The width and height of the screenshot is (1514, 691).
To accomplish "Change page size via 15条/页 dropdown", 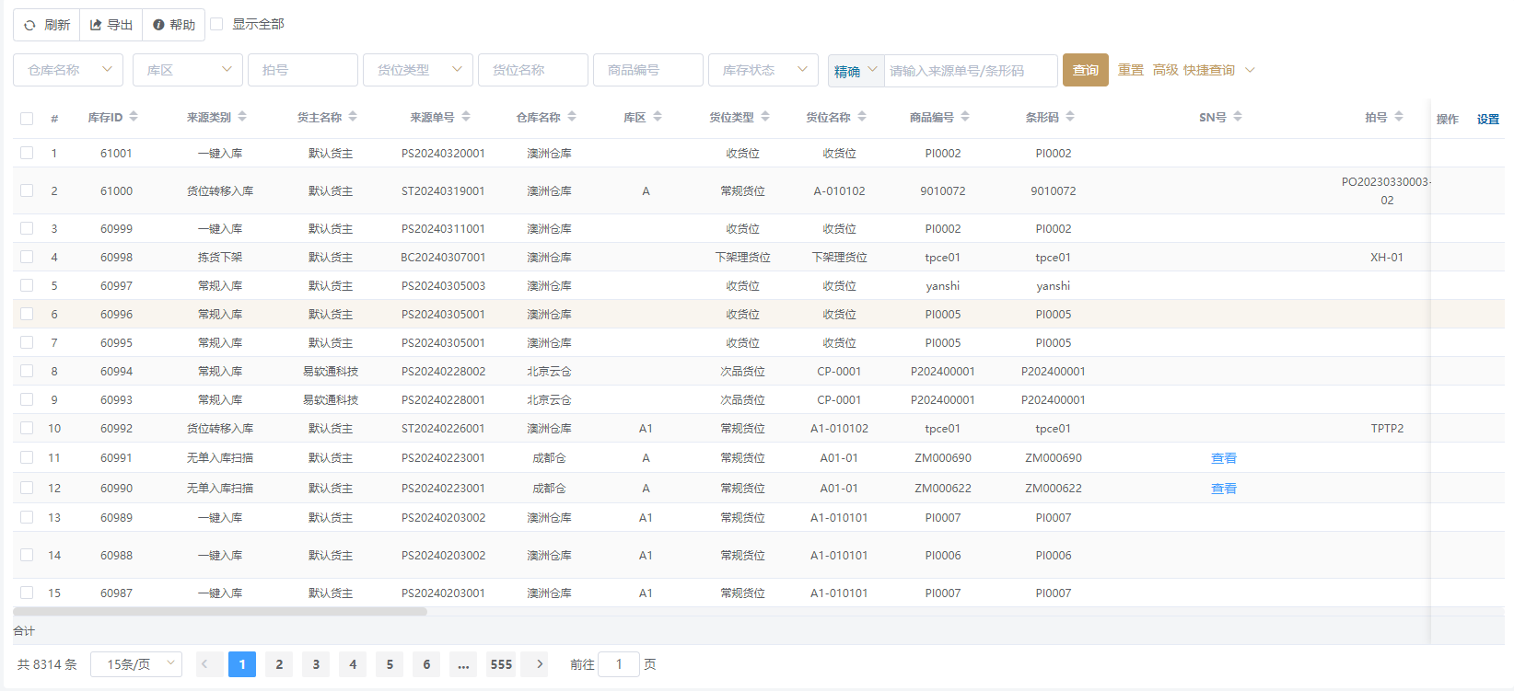I will [136, 664].
